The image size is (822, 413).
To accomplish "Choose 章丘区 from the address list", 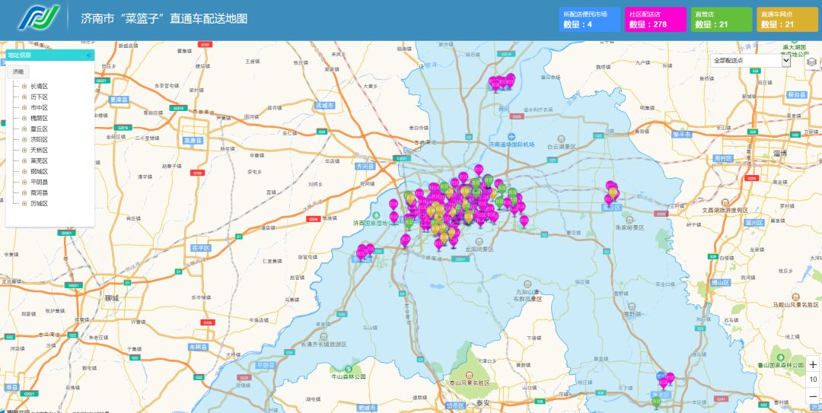I will point(39,129).
